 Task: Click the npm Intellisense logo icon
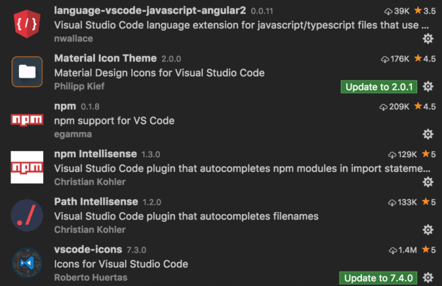pos(27,167)
